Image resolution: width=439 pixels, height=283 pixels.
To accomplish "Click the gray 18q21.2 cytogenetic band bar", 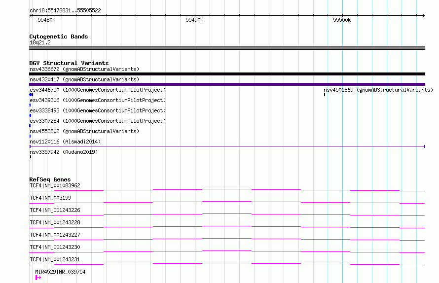I will coord(227,48).
